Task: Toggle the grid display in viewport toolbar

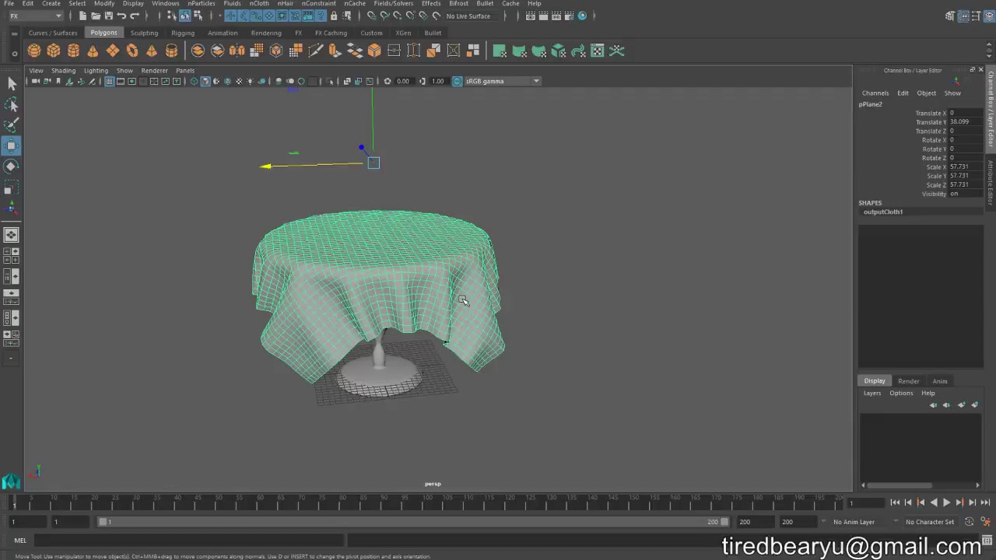Action: pos(109,81)
